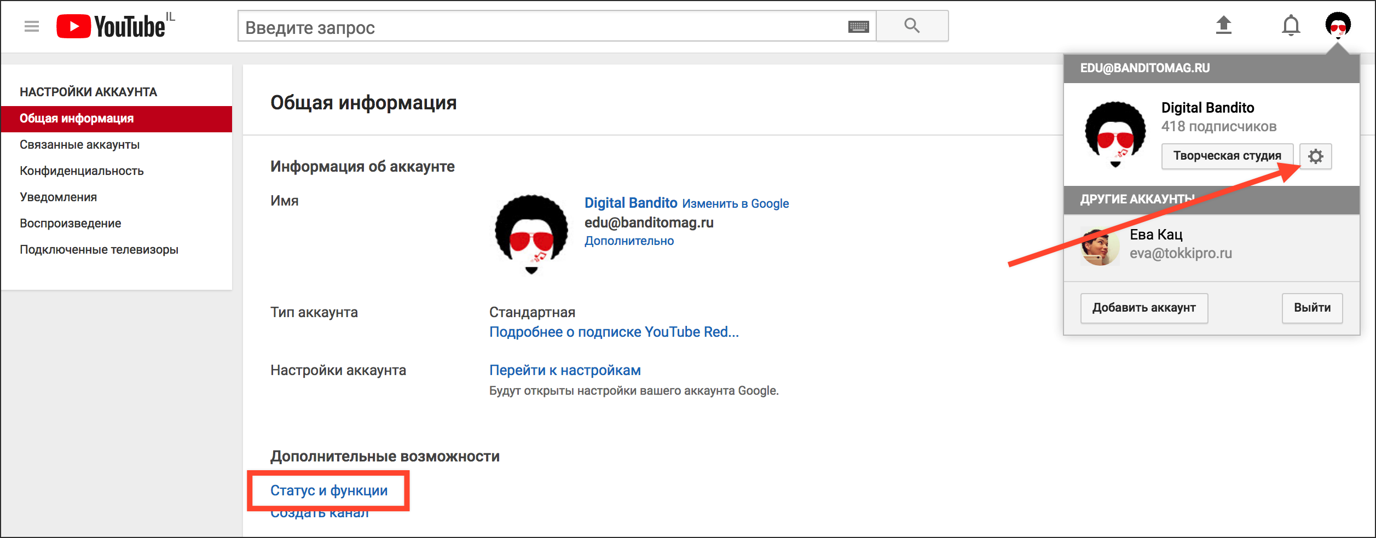Image resolution: width=1376 pixels, height=538 pixels.
Task: Open Статус и функции link
Action: 329,490
